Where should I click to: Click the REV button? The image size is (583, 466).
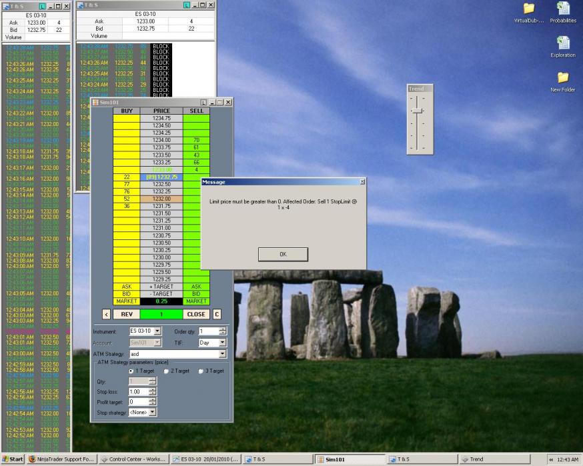point(127,314)
